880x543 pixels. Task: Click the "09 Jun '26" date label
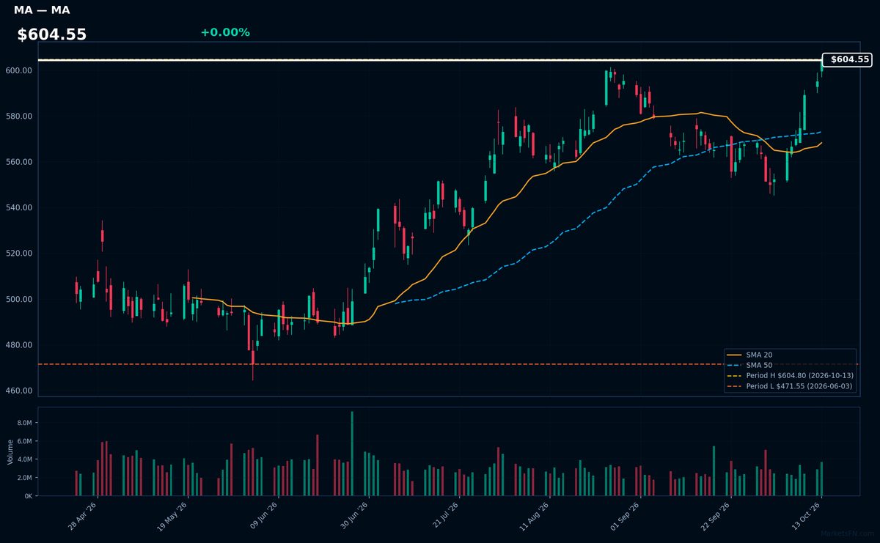click(x=265, y=517)
